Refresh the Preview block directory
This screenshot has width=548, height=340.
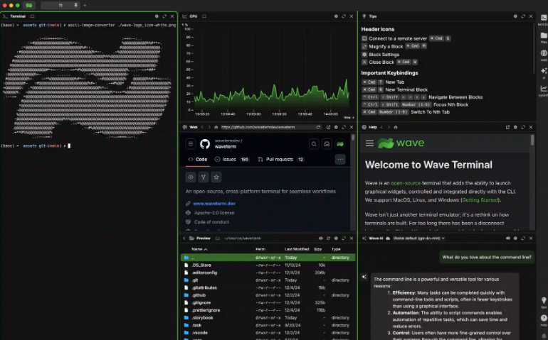[328, 238]
